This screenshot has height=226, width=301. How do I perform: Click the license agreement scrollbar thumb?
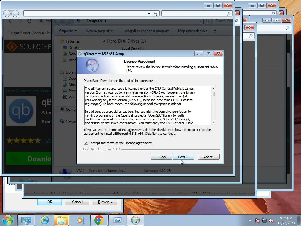[x=213, y=94]
